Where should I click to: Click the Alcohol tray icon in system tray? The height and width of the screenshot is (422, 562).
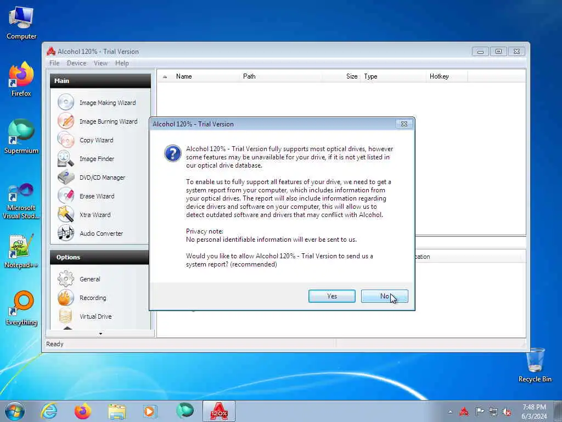pyautogui.click(x=464, y=412)
